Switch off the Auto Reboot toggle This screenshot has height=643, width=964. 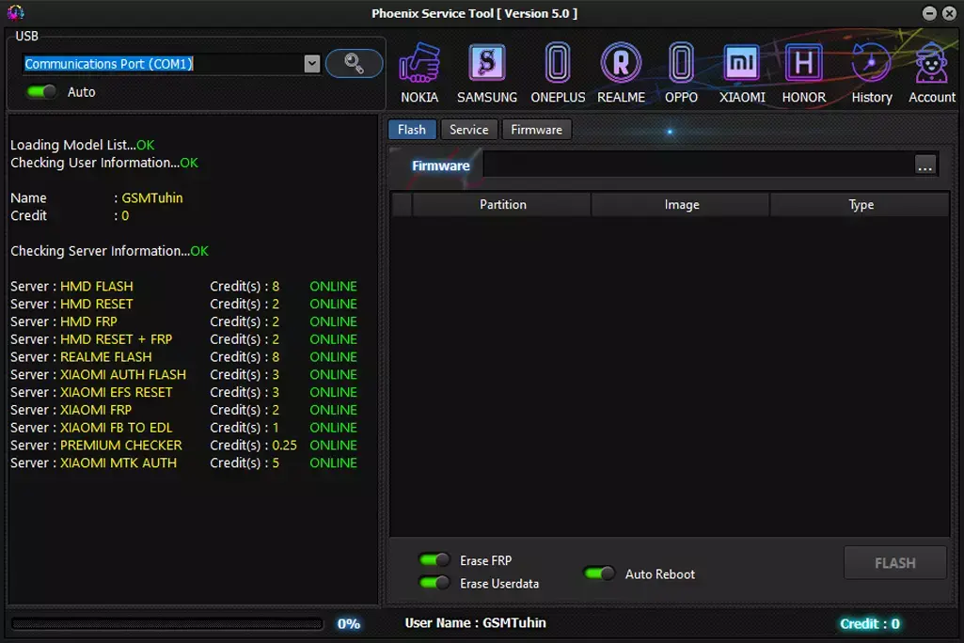(600, 573)
